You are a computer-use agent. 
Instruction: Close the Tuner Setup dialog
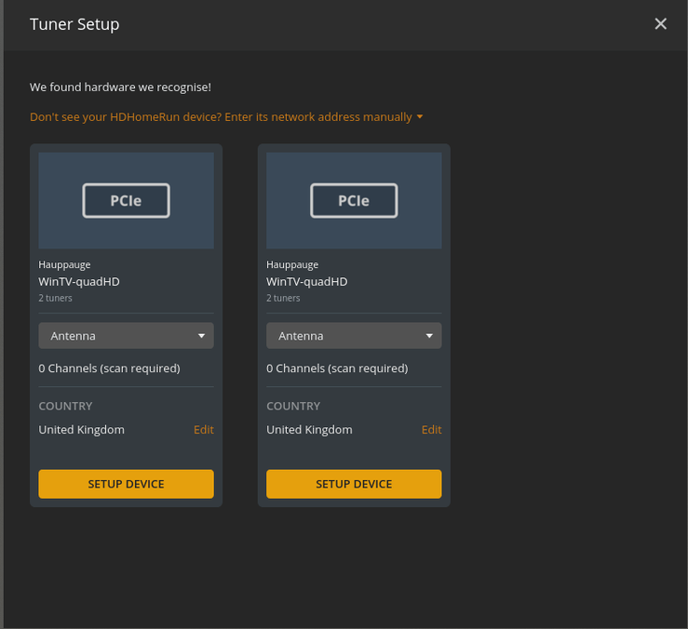tap(661, 24)
